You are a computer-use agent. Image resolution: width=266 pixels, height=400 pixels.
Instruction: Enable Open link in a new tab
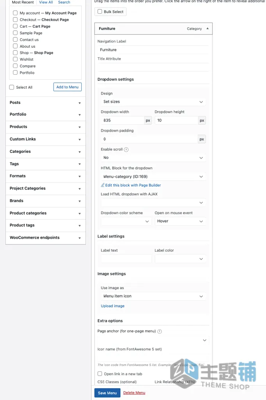point(100,374)
